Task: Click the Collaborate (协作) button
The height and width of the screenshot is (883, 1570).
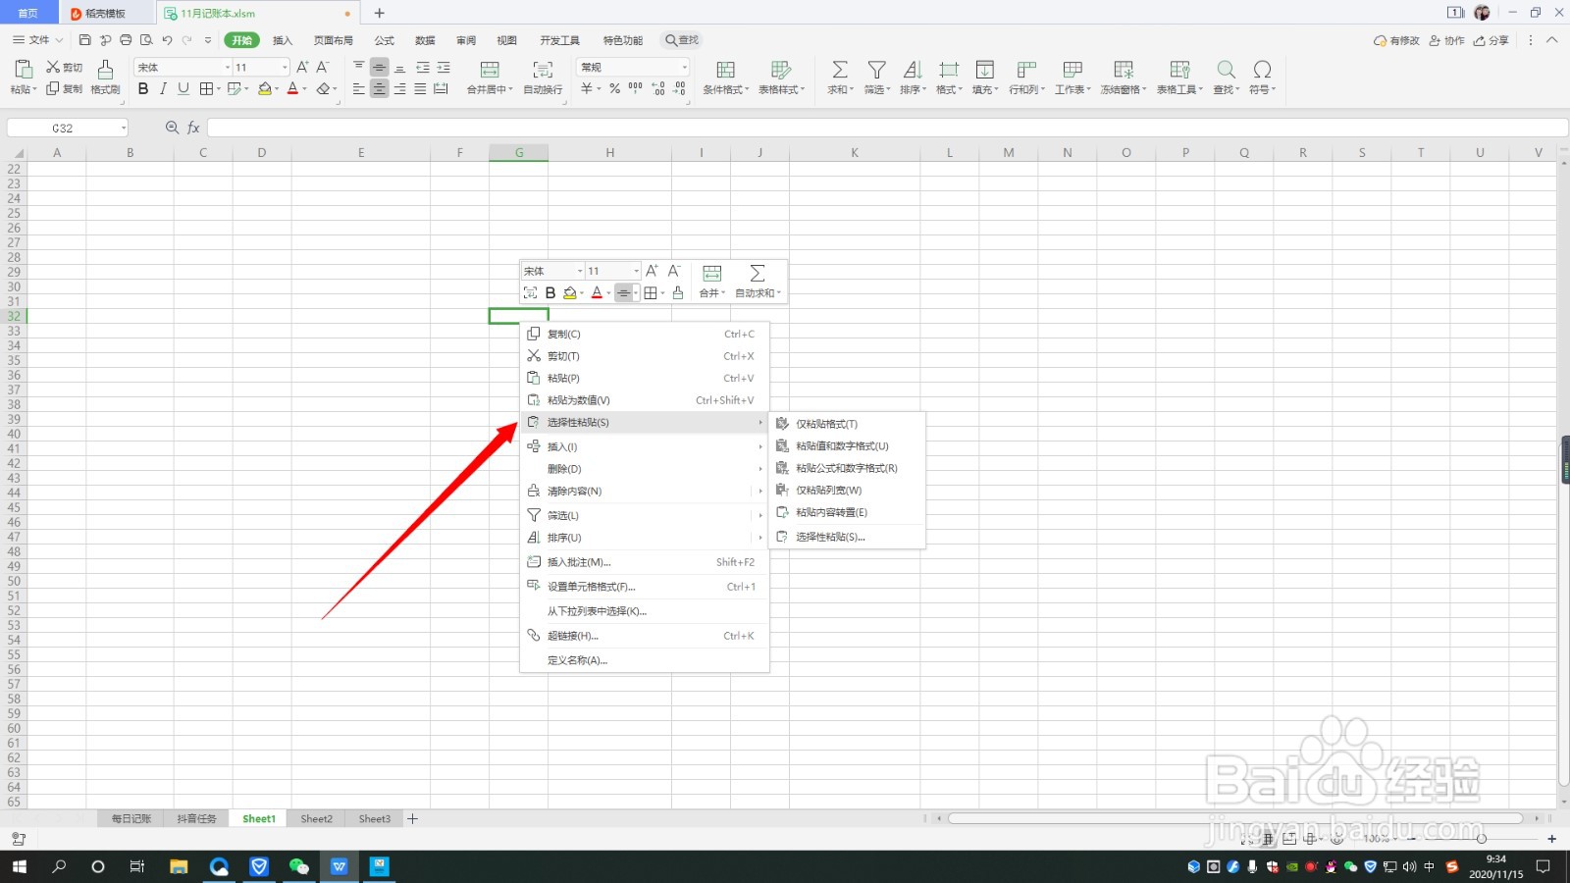Action: tap(1446, 40)
